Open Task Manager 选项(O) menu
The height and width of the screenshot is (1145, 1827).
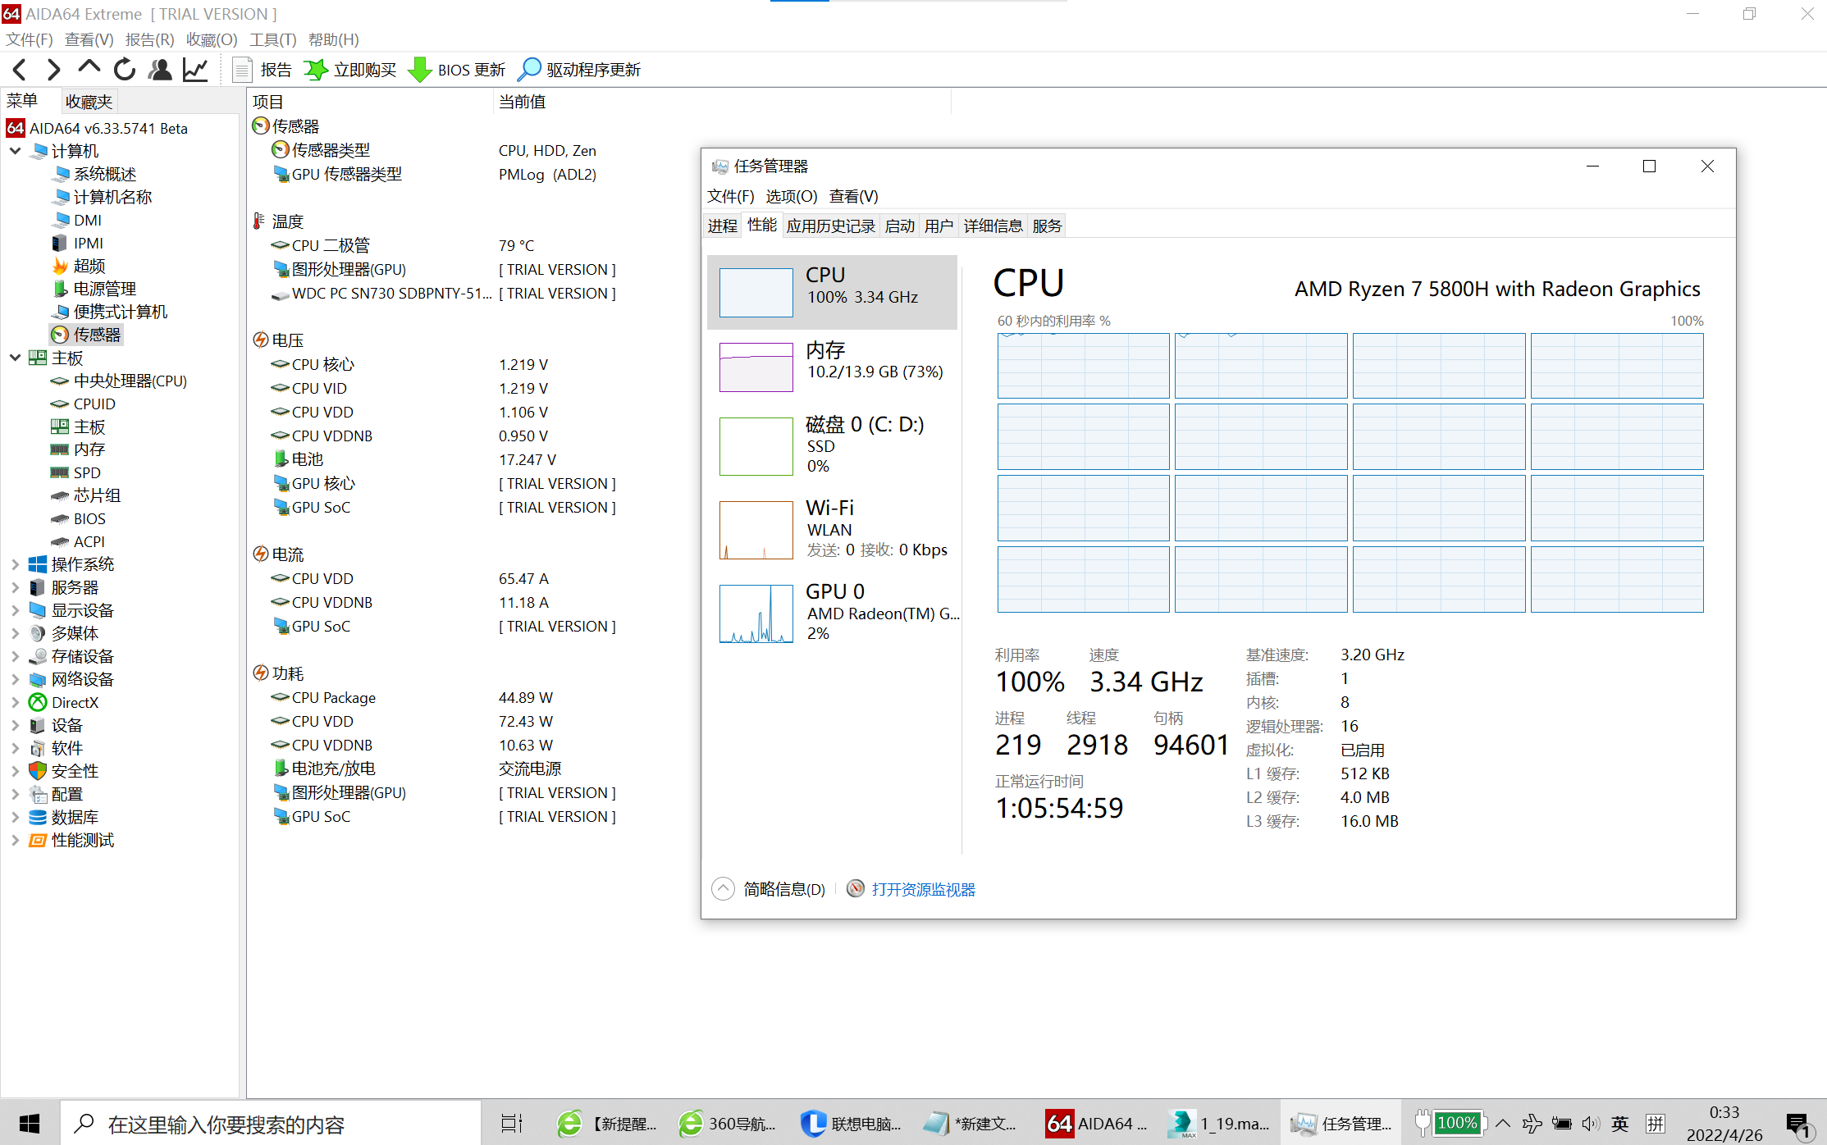(792, 196)
